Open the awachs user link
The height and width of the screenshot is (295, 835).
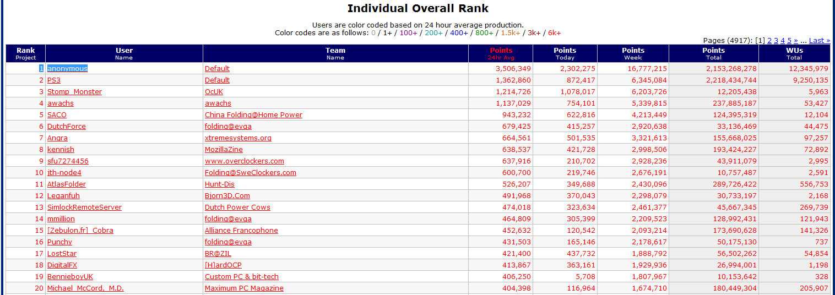(x=61, y=103)
